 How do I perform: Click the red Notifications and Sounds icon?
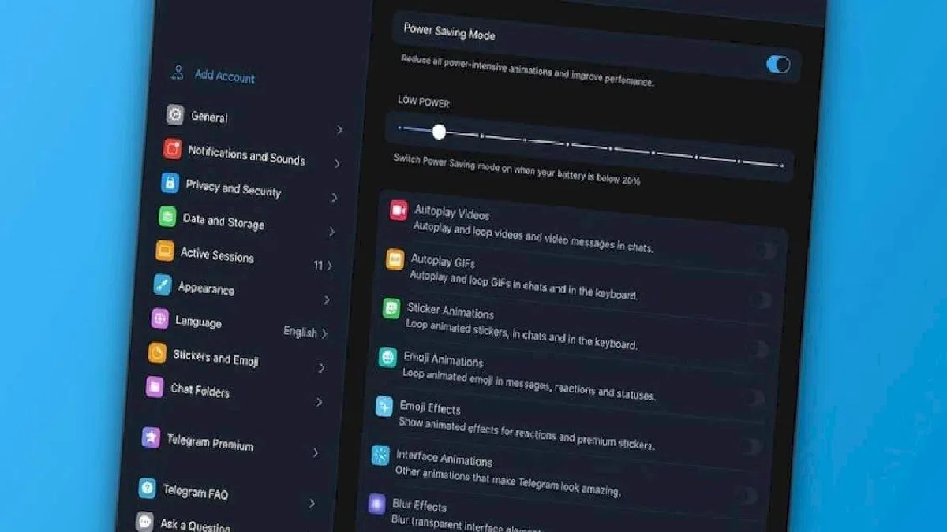point(172,148)
